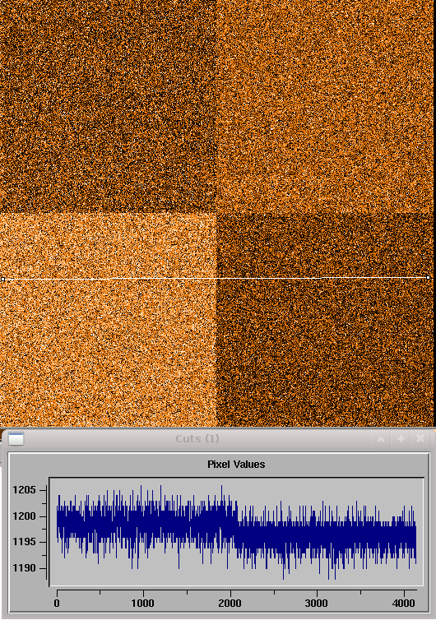Open the Cuts window menu icon
This screenshot has width=436, height=620.
pos(16,439)
